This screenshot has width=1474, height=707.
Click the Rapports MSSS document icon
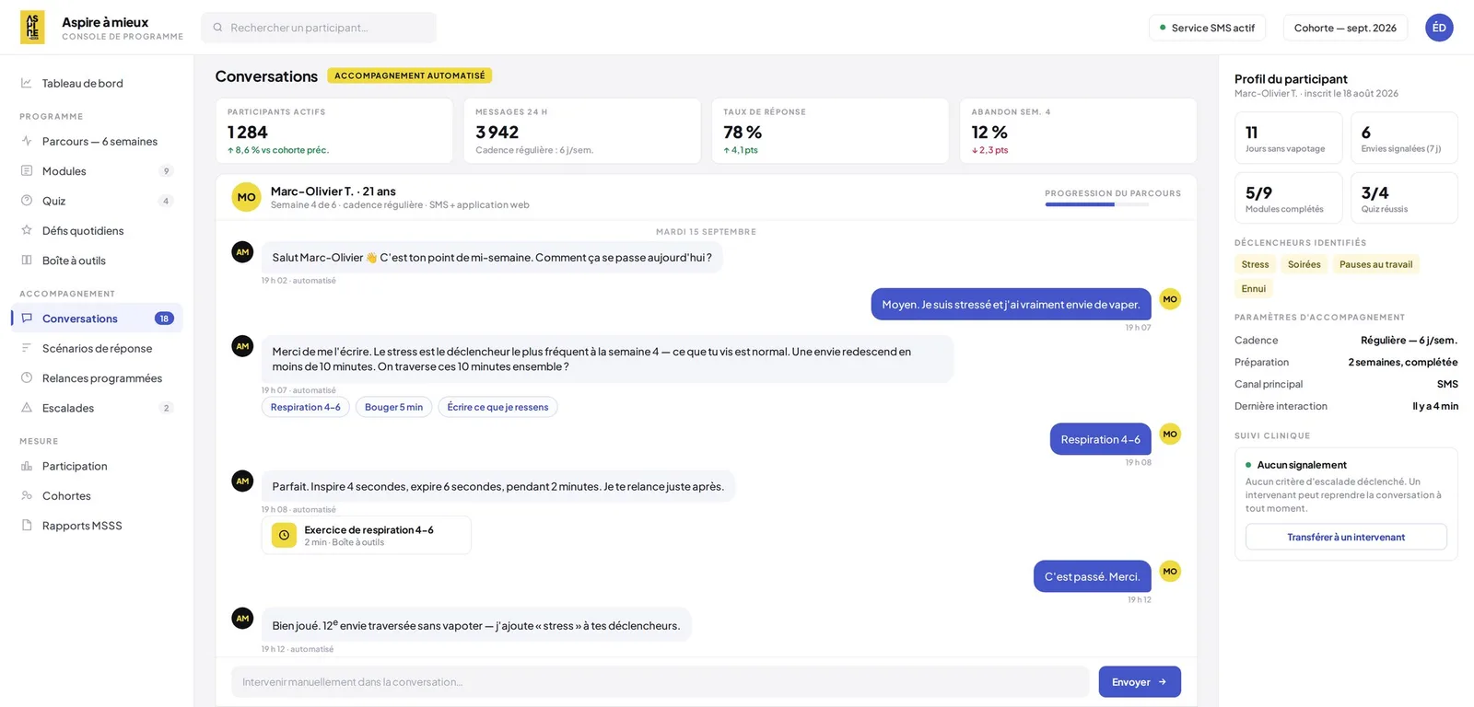point(27,526)
